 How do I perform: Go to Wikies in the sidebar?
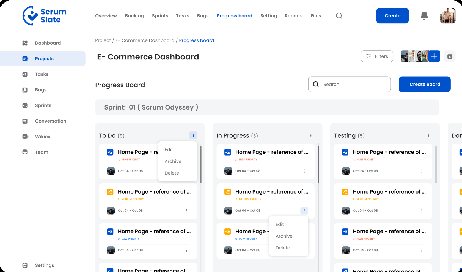43,137
